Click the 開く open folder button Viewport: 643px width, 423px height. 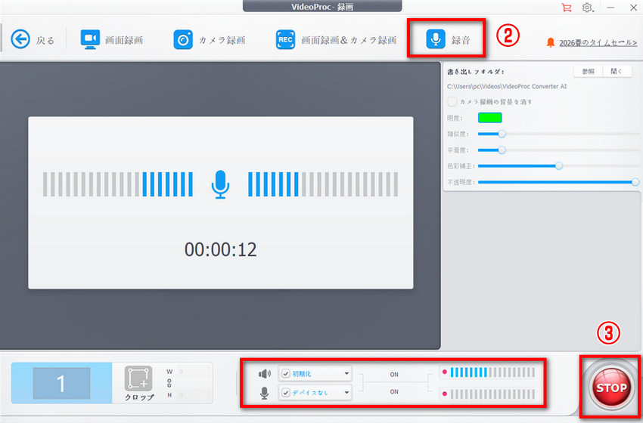[x=617, y=71]
